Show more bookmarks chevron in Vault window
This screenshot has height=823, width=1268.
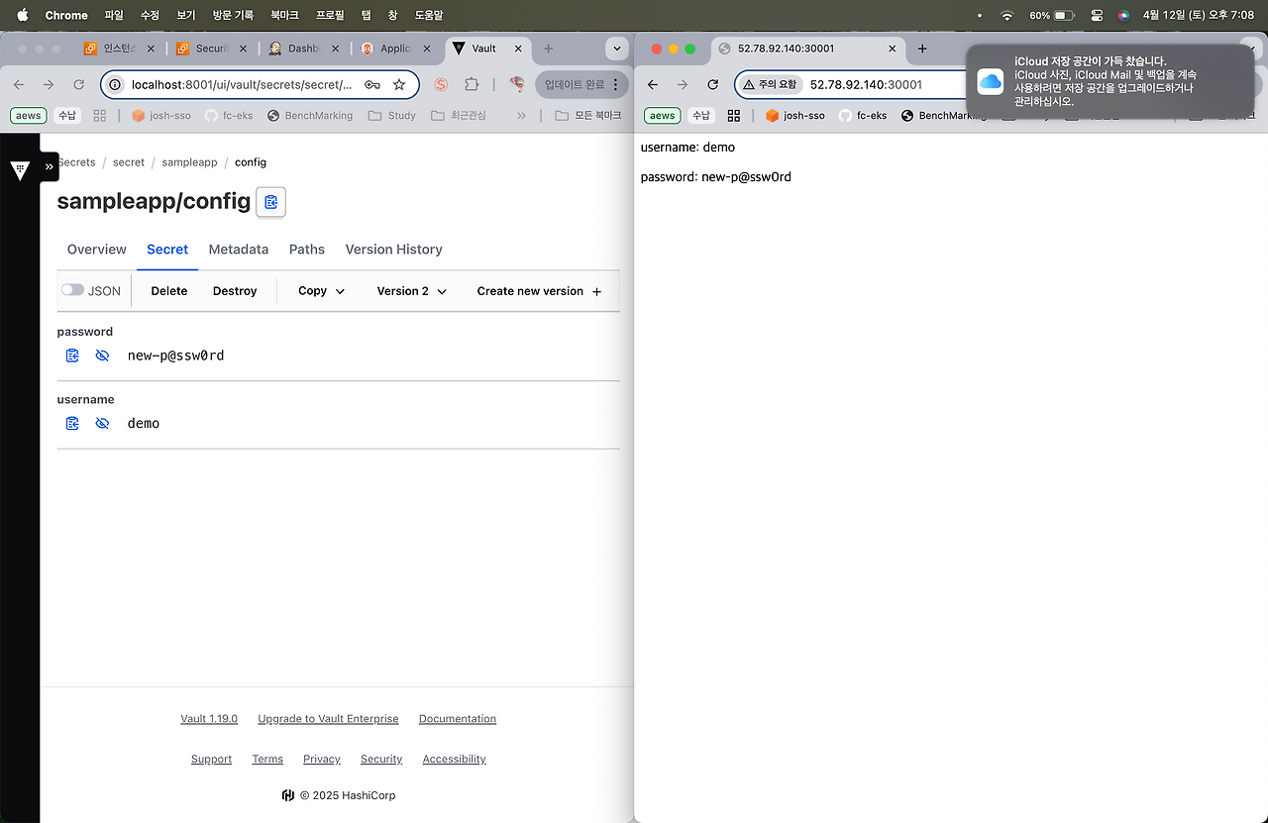(521, 116)
